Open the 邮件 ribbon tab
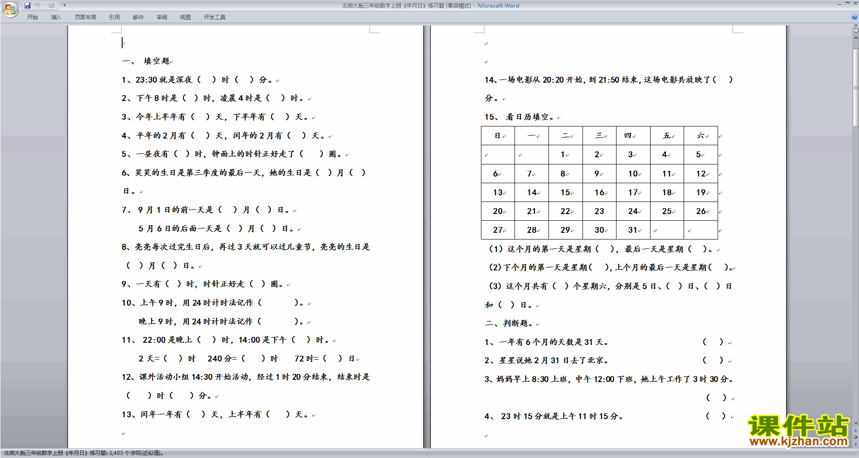The image size is (859, 458). click(x=138, y=17)
